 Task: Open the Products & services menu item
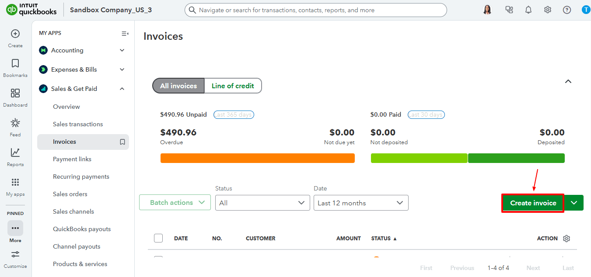[x=80, y=264]
